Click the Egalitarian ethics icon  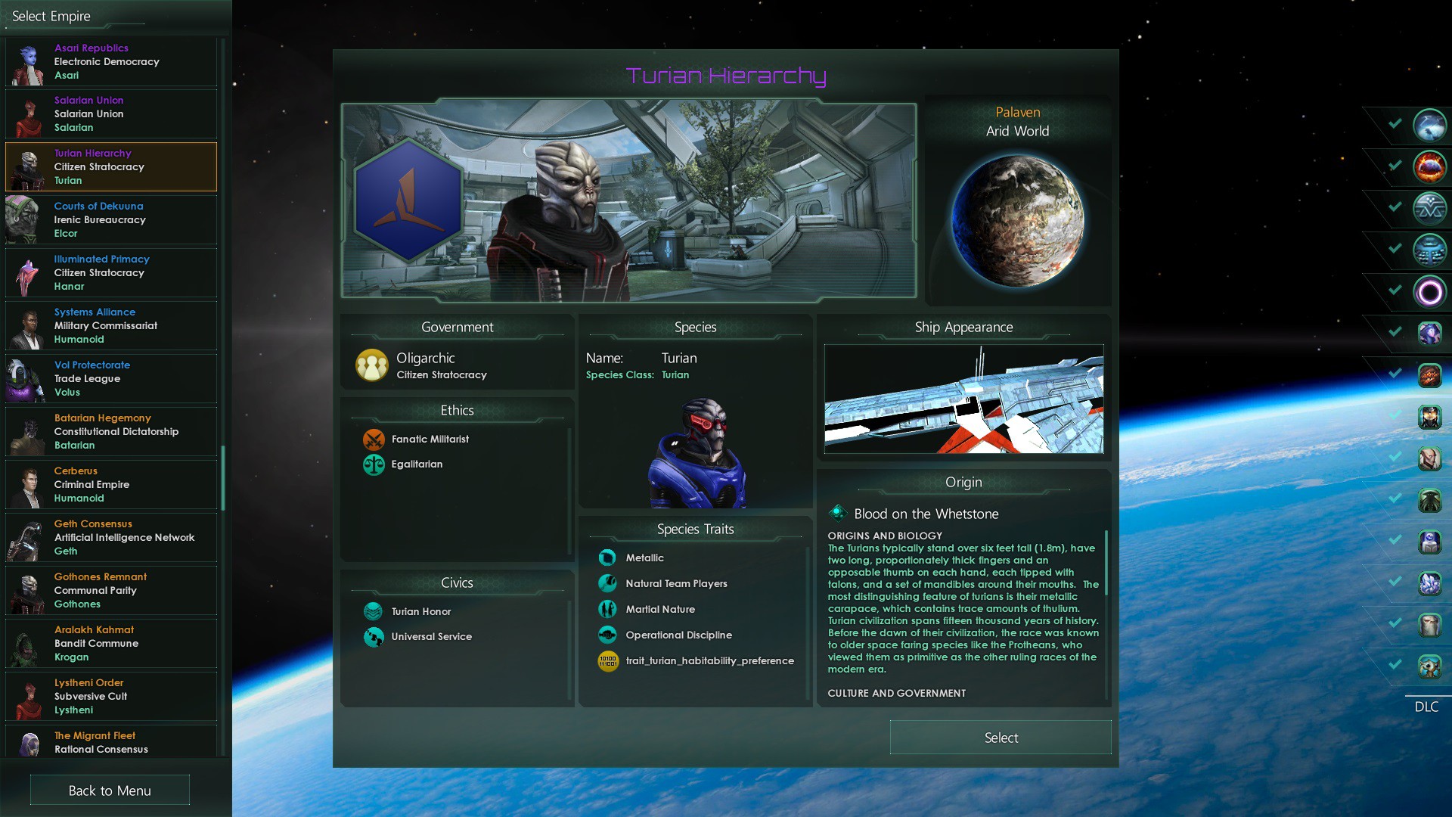[372, 463]
